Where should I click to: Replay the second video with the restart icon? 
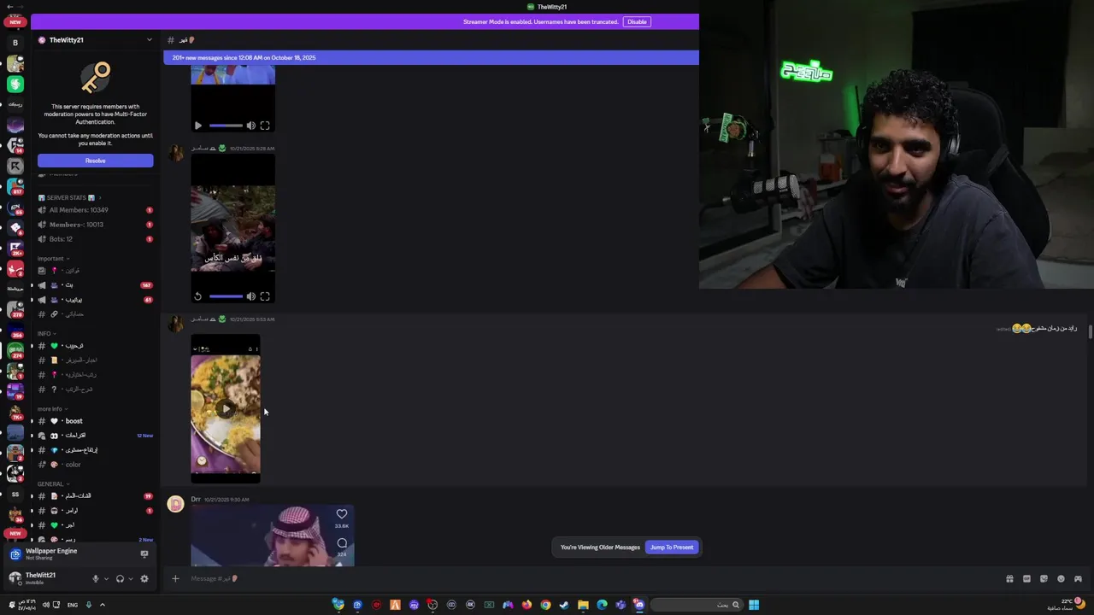pos(198,296)
